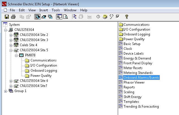Open I/O Configuration folder in tree

coord(44,65)
